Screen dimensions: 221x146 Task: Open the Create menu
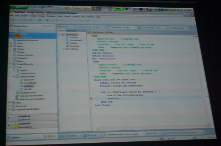(x=33, y=16)
